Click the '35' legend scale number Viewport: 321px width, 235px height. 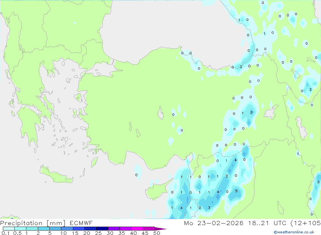pyautogui.click(x=122, y=233)
